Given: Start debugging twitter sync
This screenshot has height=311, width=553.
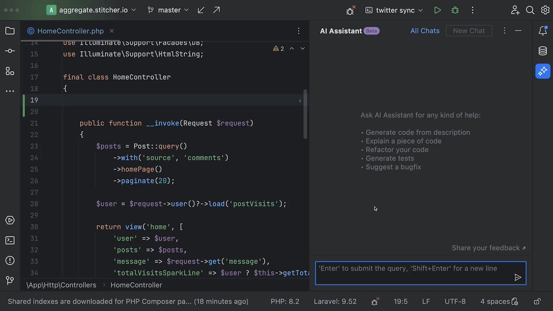Looking at the screenshot, I should tap(454, 10).
